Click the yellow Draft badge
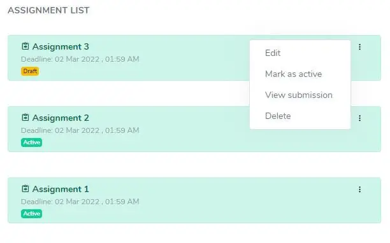 30,71
